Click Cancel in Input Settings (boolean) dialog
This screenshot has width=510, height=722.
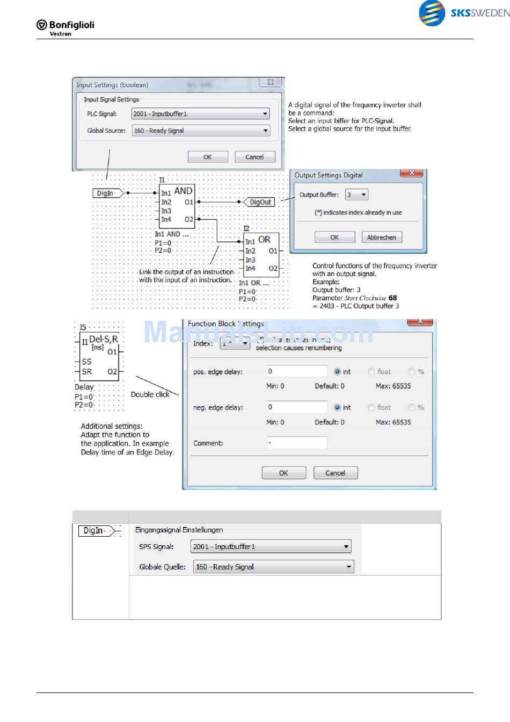click(254, 157)
